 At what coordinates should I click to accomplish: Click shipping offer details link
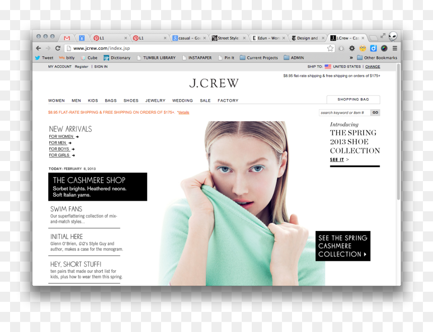point(184,112)
